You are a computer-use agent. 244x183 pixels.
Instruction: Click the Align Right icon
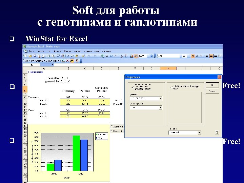216,56
